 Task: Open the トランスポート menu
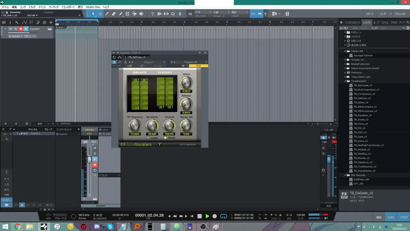[68, 7]
